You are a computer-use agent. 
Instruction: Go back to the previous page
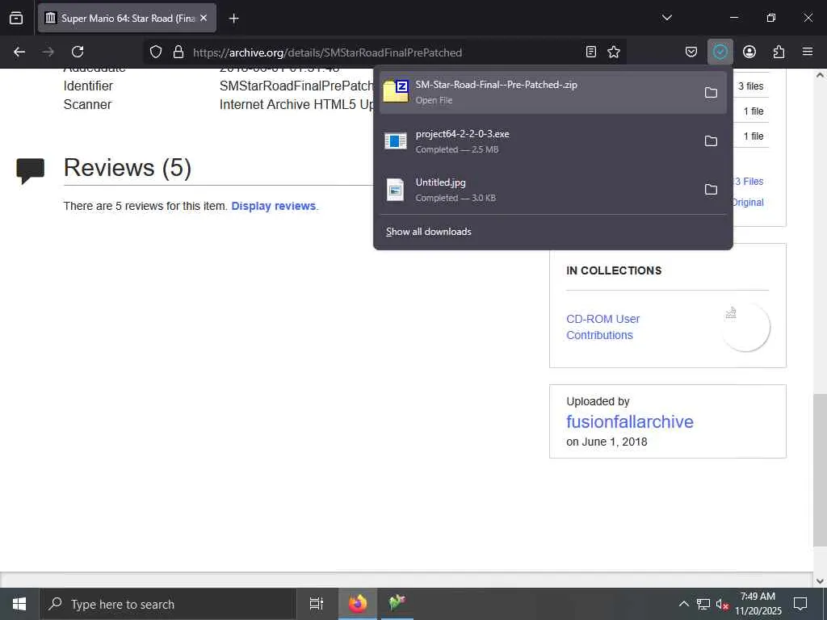click(19, 52)
